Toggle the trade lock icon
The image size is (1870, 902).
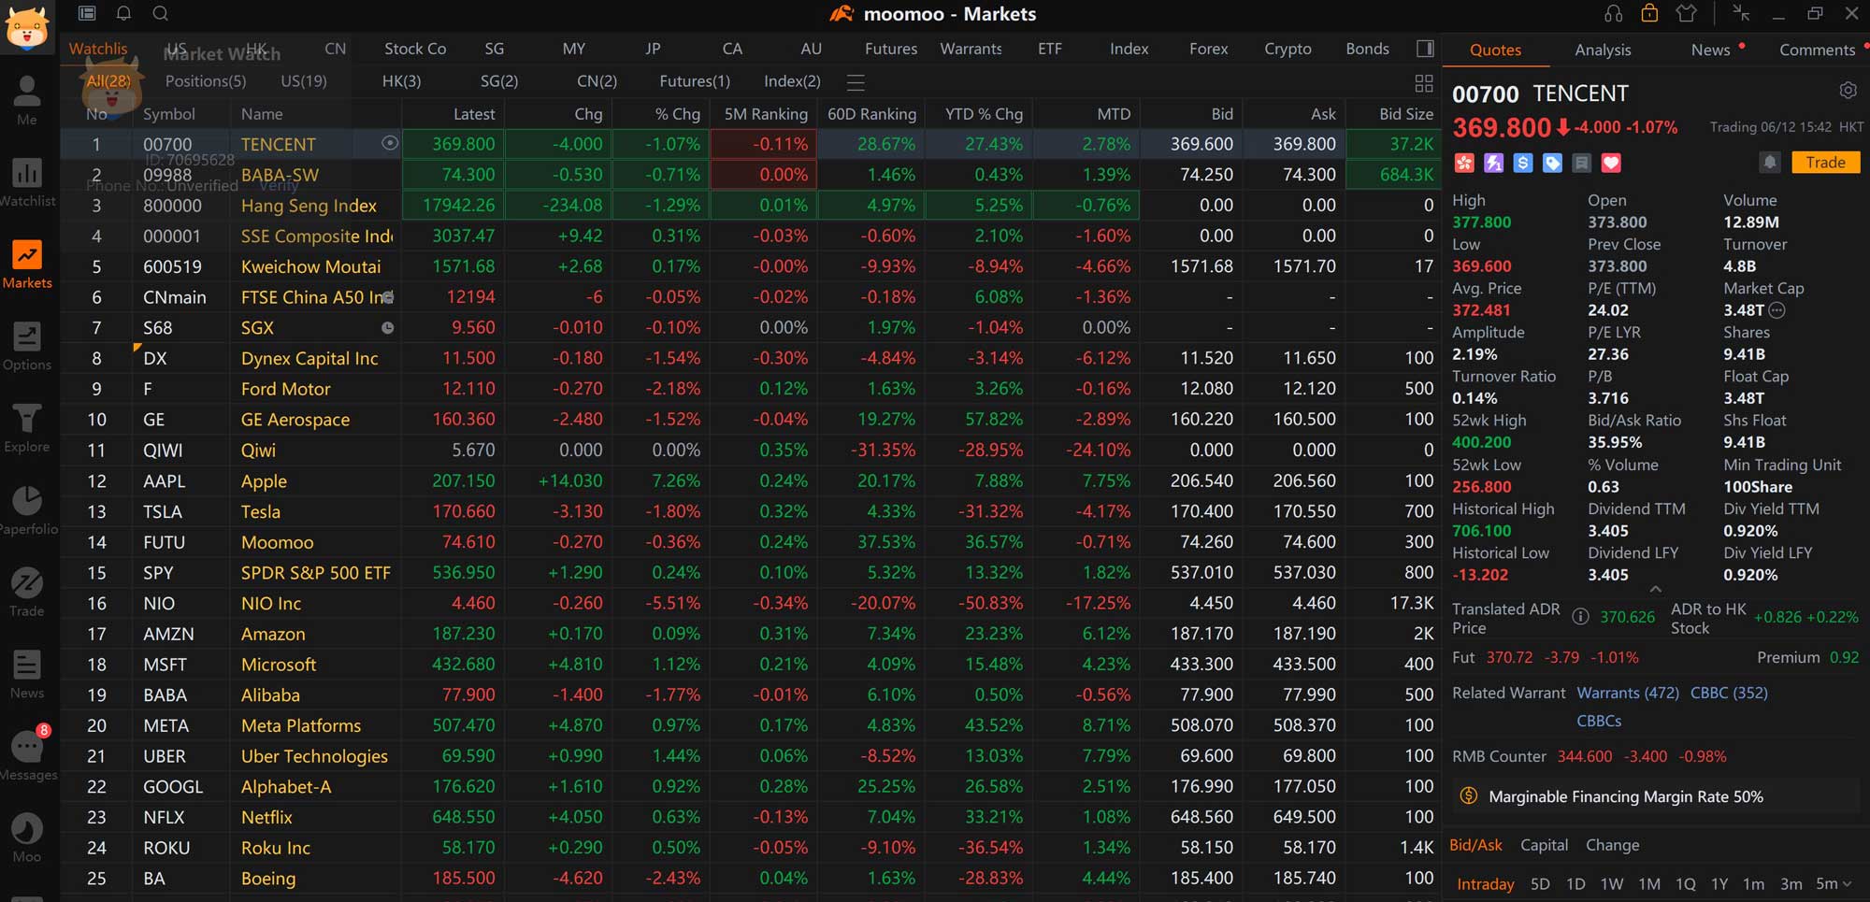[x=1649, y=13]
